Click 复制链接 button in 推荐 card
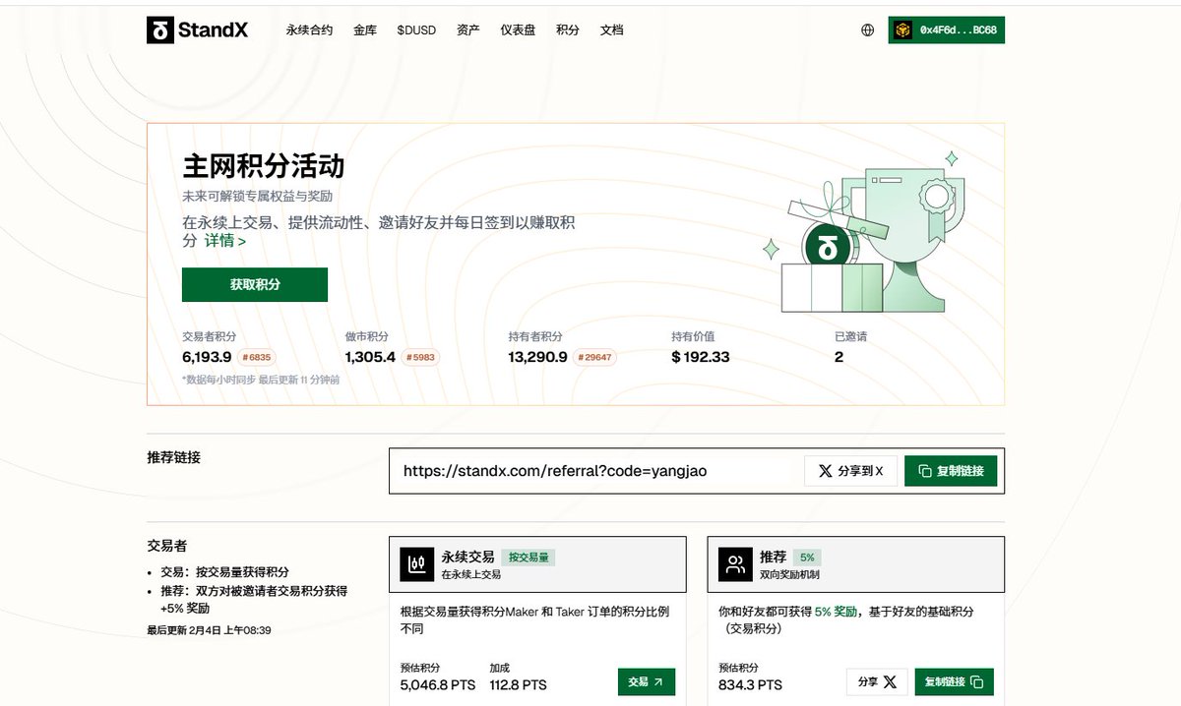Viewport: 1181px width, 706px height. (954, 681)
